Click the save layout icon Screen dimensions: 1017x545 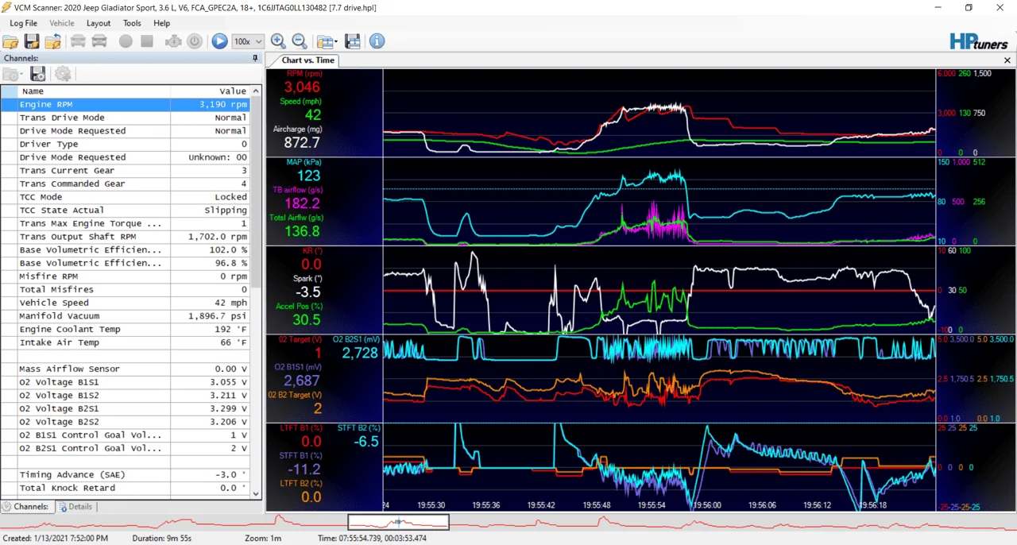click(353, 41)
